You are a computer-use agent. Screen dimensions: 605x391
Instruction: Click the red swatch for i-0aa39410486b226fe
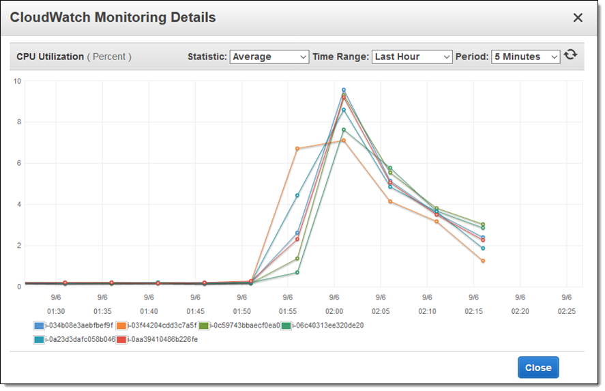[121, 339]
